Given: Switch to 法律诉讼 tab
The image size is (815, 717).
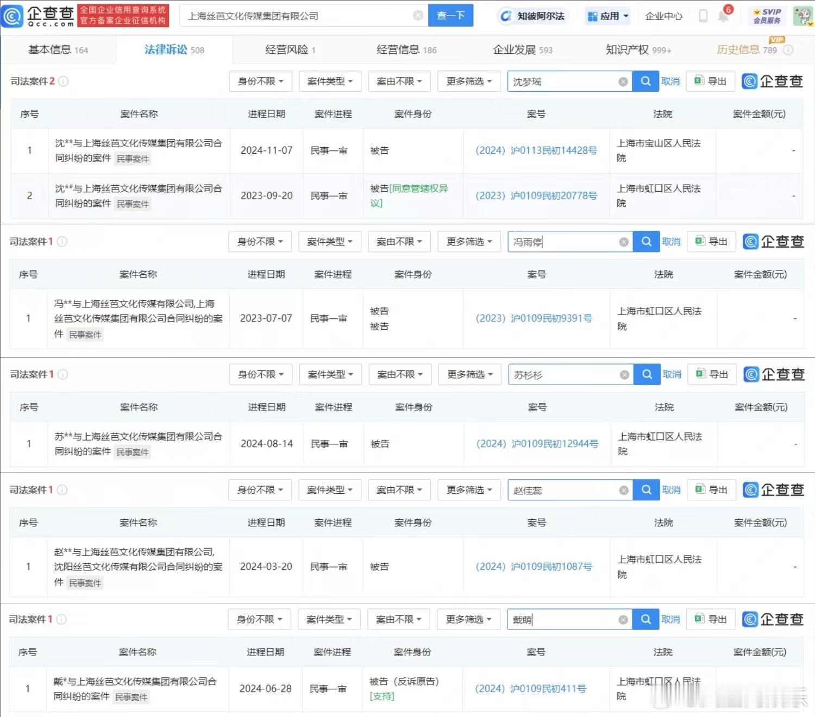Looking at the screenshot, I should [174, 50].
